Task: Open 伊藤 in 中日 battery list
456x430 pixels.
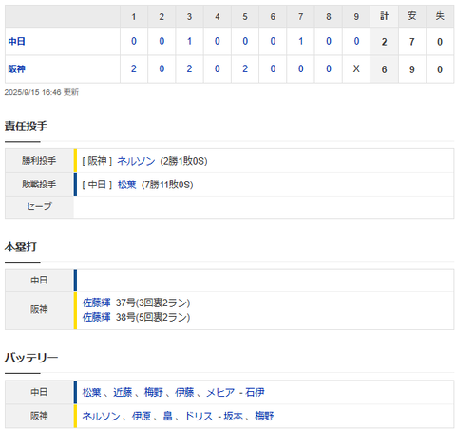Action: pyautogui.click(x=184, y=392)
